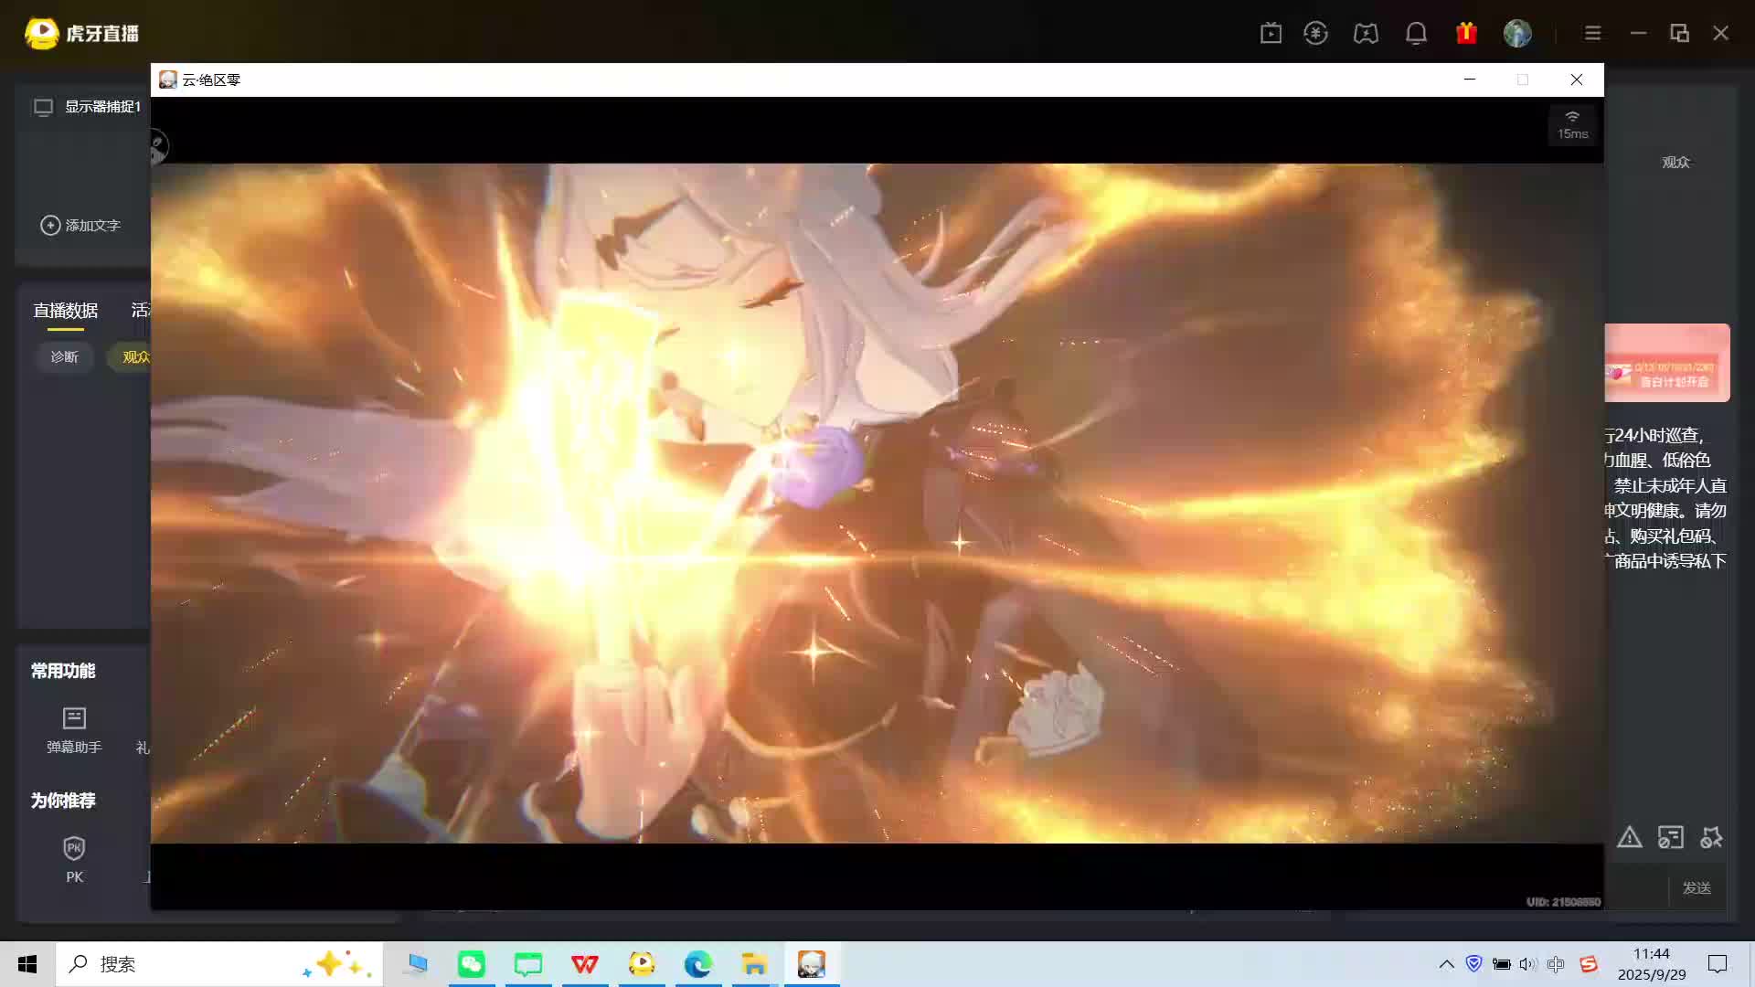Screen dimensions: 1755x987
Task: Click the 15ms network latency indicator
Action: (1572, 124)
